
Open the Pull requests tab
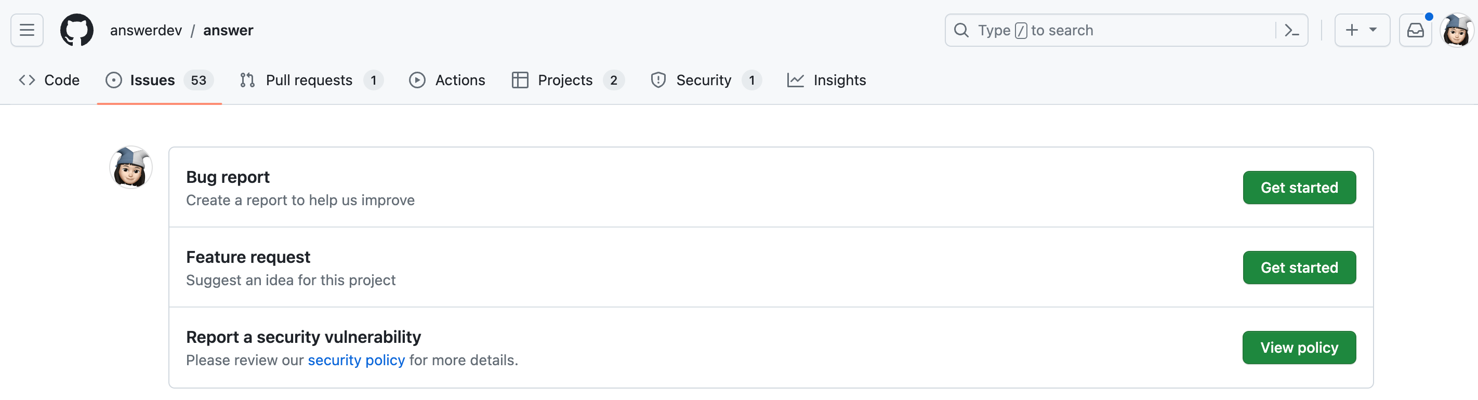pos(310,81)
